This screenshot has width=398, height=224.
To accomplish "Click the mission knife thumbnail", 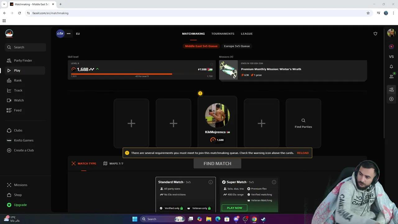I will pos(229,70).
